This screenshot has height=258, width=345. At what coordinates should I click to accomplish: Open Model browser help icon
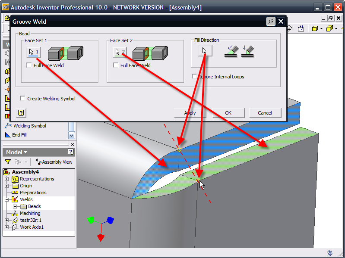[x=71, y=152]
